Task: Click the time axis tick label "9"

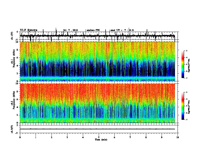Action: pos(162,137)
